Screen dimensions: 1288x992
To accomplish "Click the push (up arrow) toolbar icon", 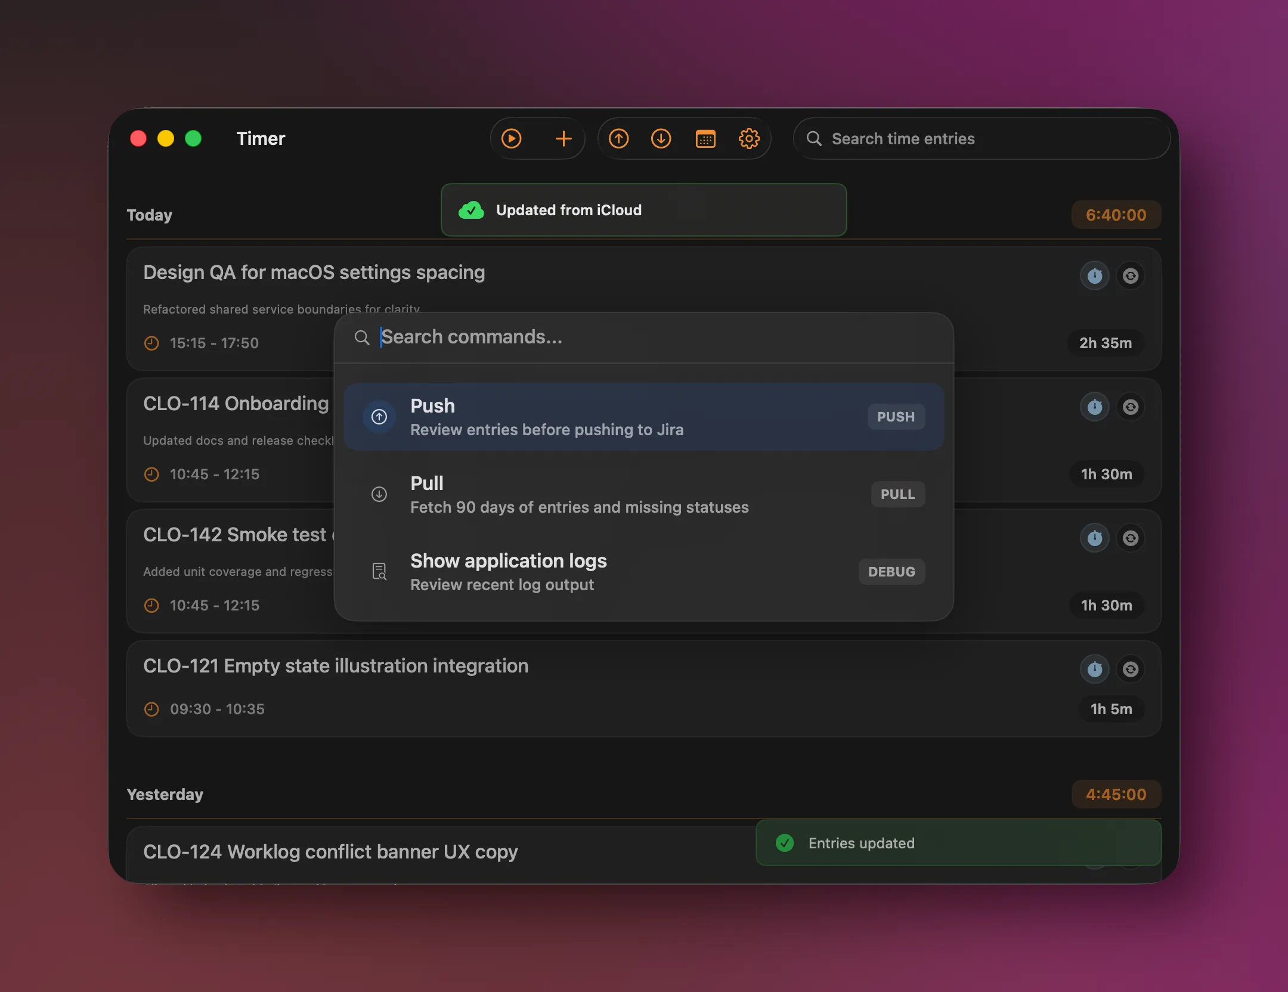I will click(x=618, y=139).
